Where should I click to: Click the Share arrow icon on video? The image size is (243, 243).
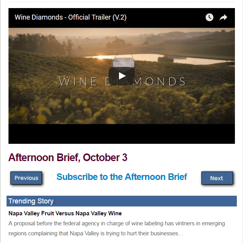pyautogui.click(x=223, y=17)
